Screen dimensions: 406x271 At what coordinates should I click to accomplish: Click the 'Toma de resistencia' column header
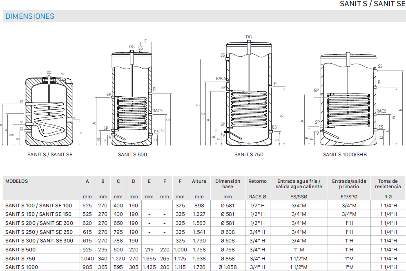point(388,184)
